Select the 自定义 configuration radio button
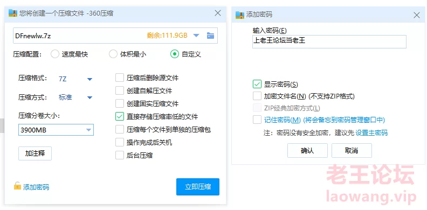The image size is (427, 210). coord(175,54)
